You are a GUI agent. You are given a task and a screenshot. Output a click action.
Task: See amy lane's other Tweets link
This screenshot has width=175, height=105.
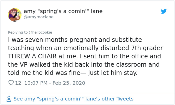tap(73, 99)
